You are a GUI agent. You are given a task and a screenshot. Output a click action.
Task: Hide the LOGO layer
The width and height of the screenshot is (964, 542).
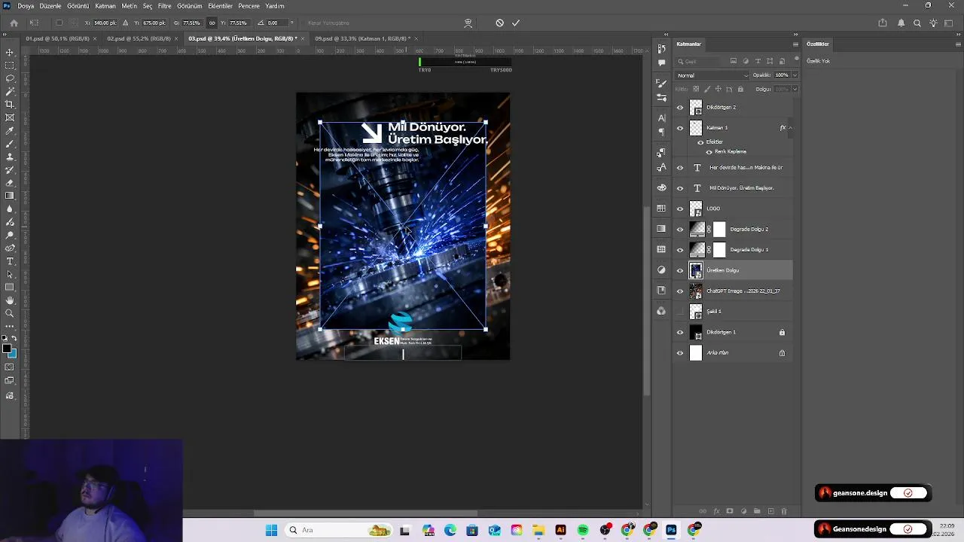coord(680,209)
